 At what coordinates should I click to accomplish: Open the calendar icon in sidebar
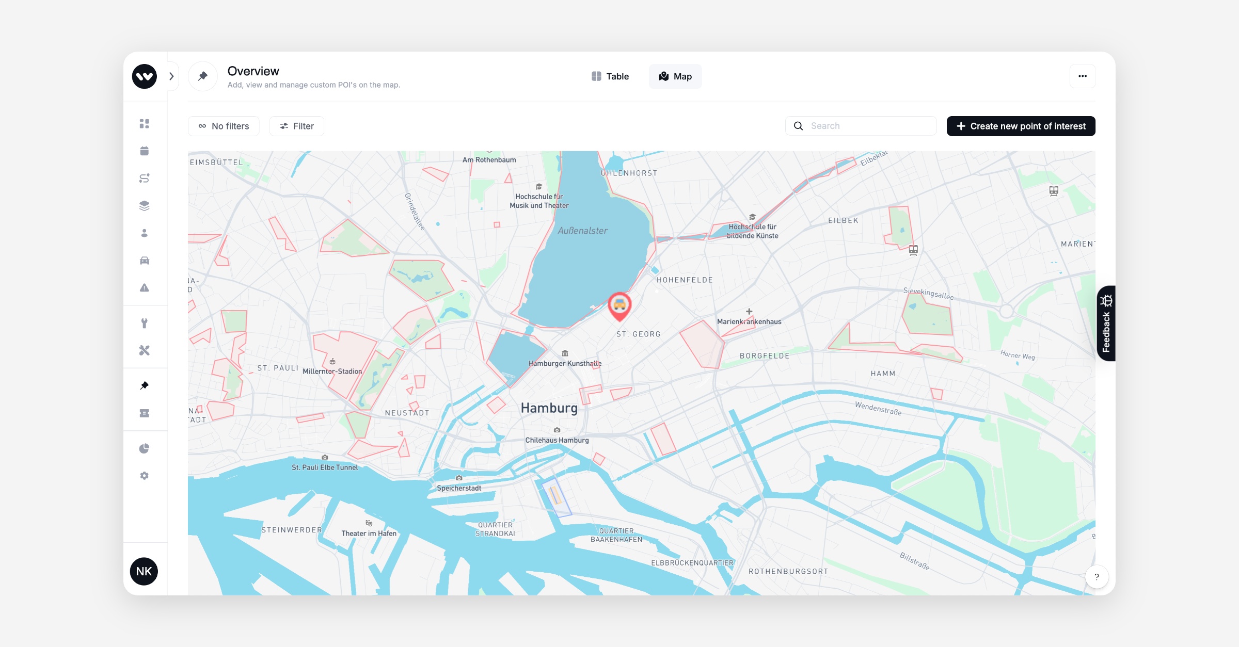145,151
